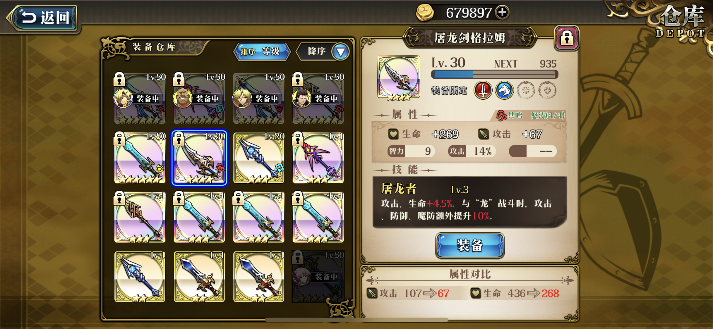Add gold coins with the plus icon
The height and width of the screenshot is (329, 713).
pyautogui.click(x=502, y=13)
